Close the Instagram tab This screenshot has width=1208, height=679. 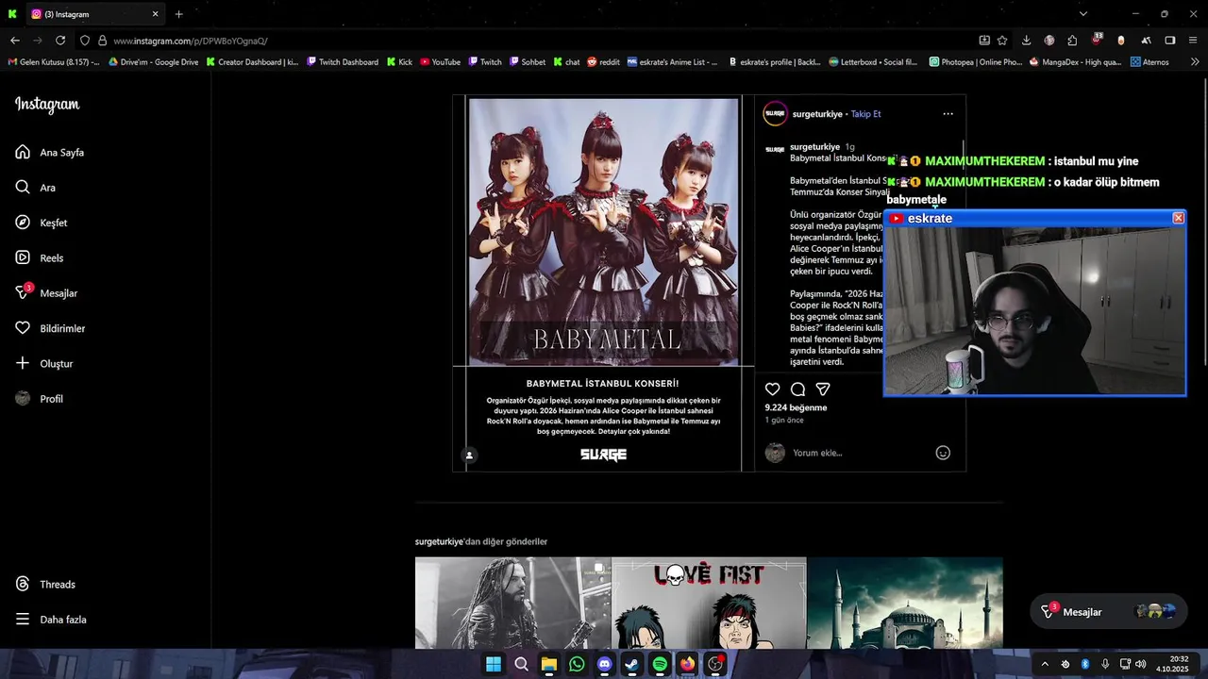pos(155,14)
